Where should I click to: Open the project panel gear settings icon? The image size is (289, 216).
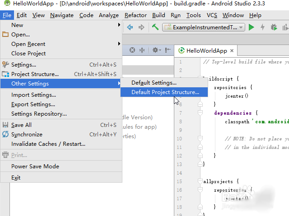click(x=157, y=50)
